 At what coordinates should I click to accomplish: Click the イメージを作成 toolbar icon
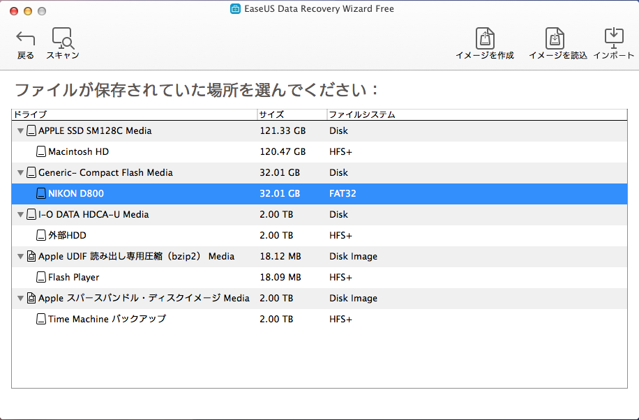[484, 37]
